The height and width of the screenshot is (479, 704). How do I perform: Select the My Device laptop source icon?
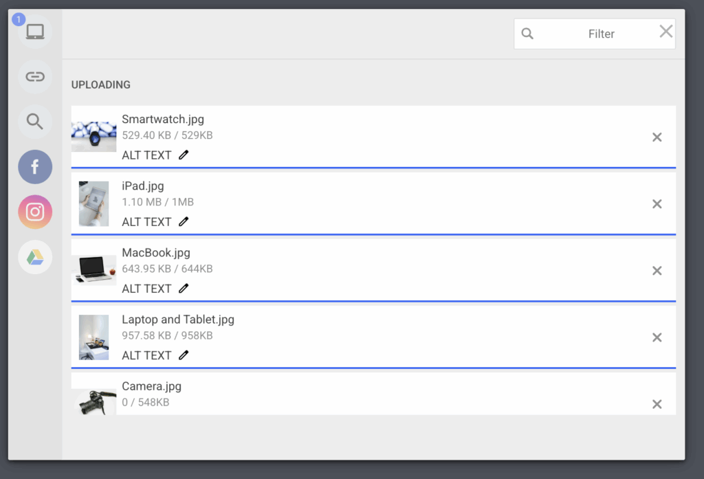35,32
